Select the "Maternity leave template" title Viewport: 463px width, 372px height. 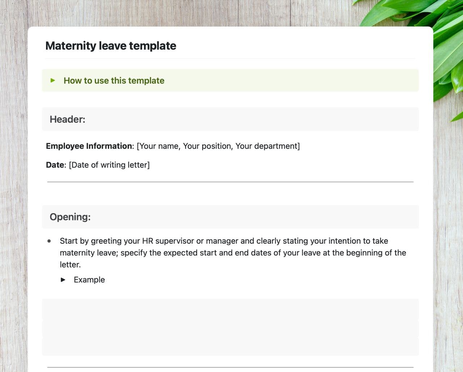[x=111, y=46]
